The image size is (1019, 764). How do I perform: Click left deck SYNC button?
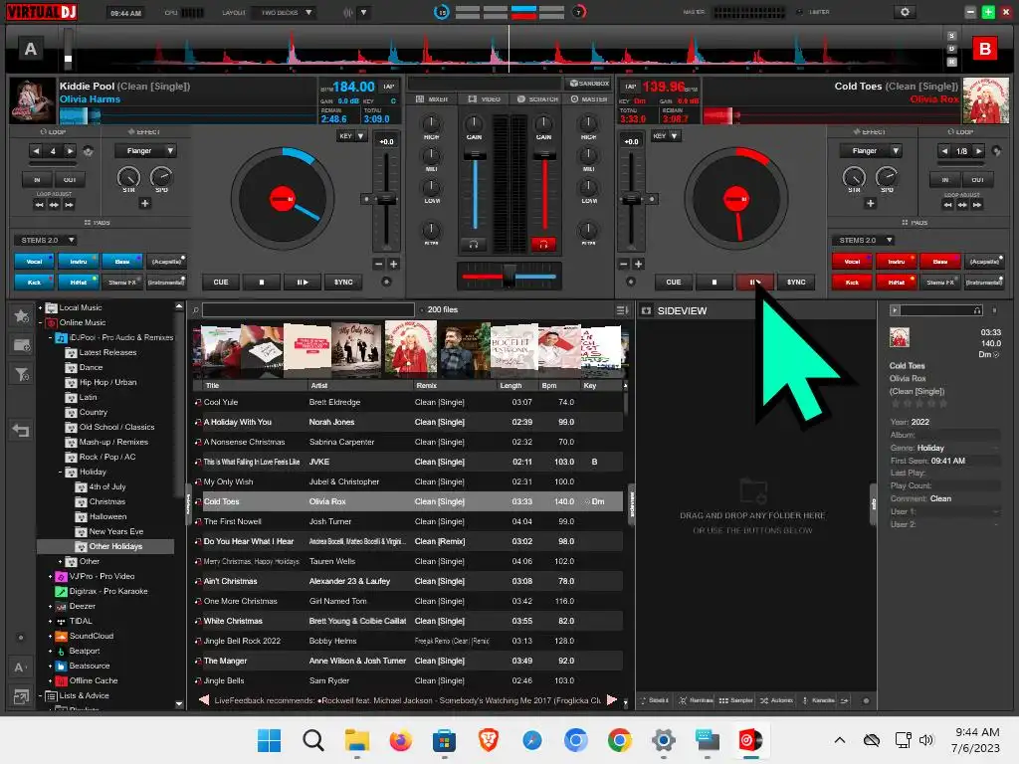[343, 282]
